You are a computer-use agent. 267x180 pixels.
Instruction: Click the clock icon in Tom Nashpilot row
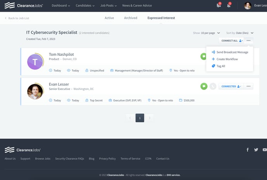coord(50,70)
